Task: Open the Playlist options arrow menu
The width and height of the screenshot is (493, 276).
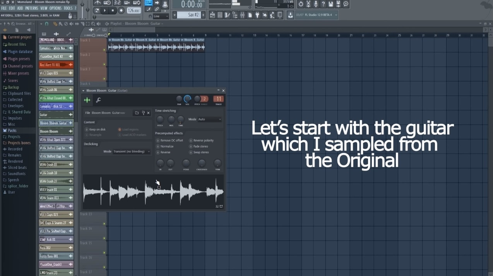Action: (41, 24)
